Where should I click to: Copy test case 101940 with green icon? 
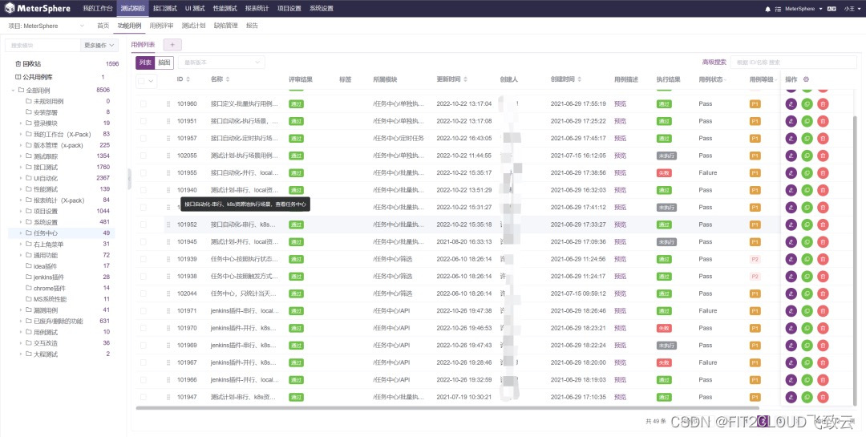point(807,190)
